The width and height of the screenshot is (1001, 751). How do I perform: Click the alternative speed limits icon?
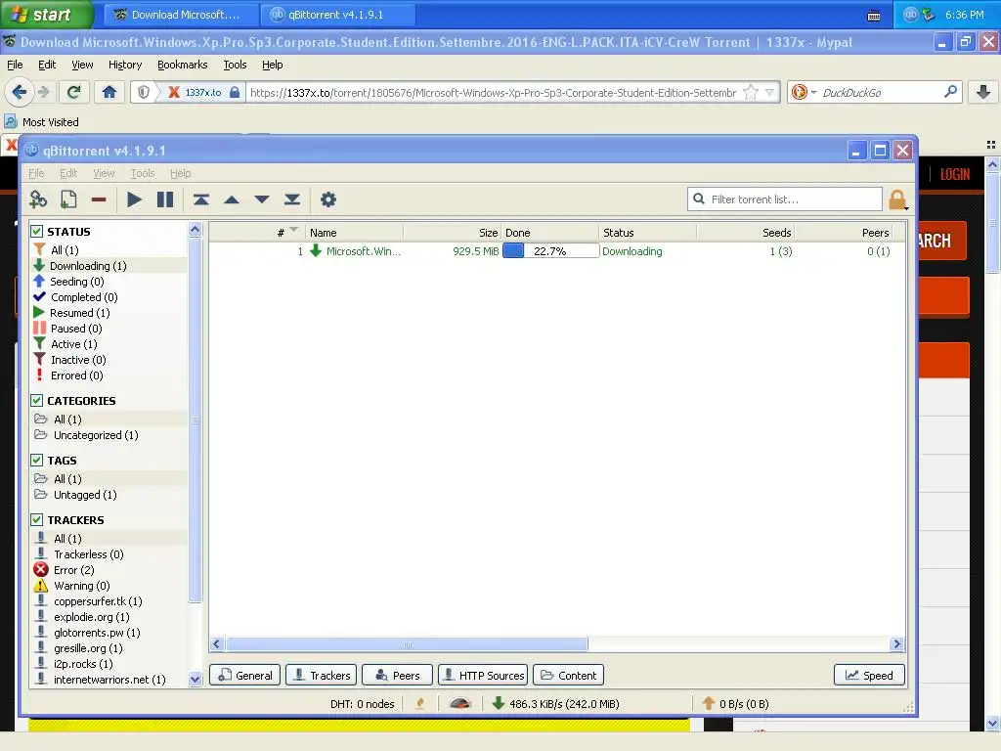[x=460, y=704]
